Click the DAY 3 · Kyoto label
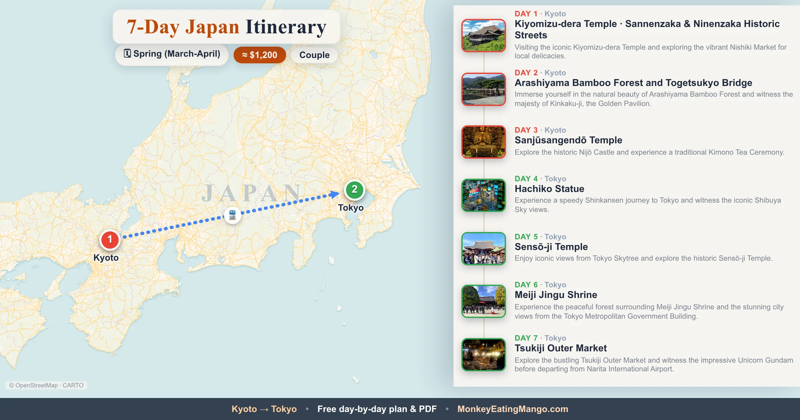 (x=540, y=130)
